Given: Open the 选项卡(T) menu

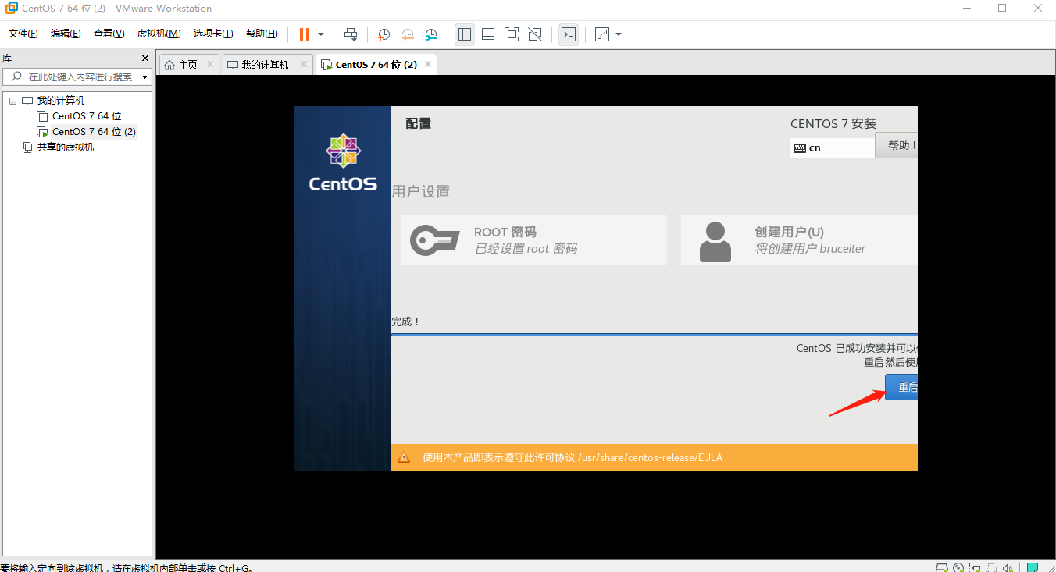Looking at the screenshot, I should (213, 34).
